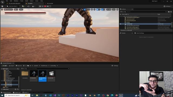Select the CR_Murdok asset thumbnail

(34, 76)
